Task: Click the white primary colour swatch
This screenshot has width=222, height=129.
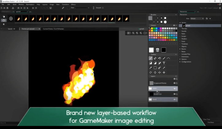Action: point(151,50)
